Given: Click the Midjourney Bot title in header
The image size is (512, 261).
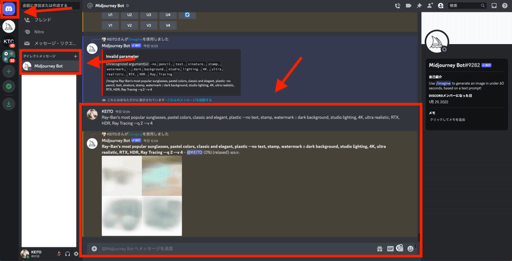Looking at the screenshot, I should pos(110,6).
